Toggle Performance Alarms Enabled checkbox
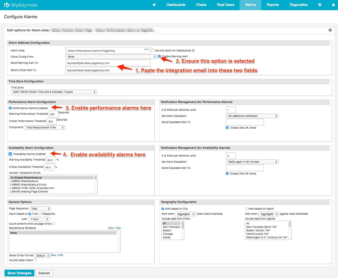338x278 pixels. coord(10,108)
